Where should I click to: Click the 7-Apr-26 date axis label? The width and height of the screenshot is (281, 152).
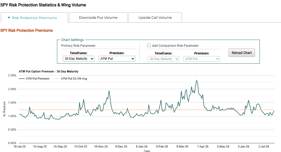click(x=203, y=146)
